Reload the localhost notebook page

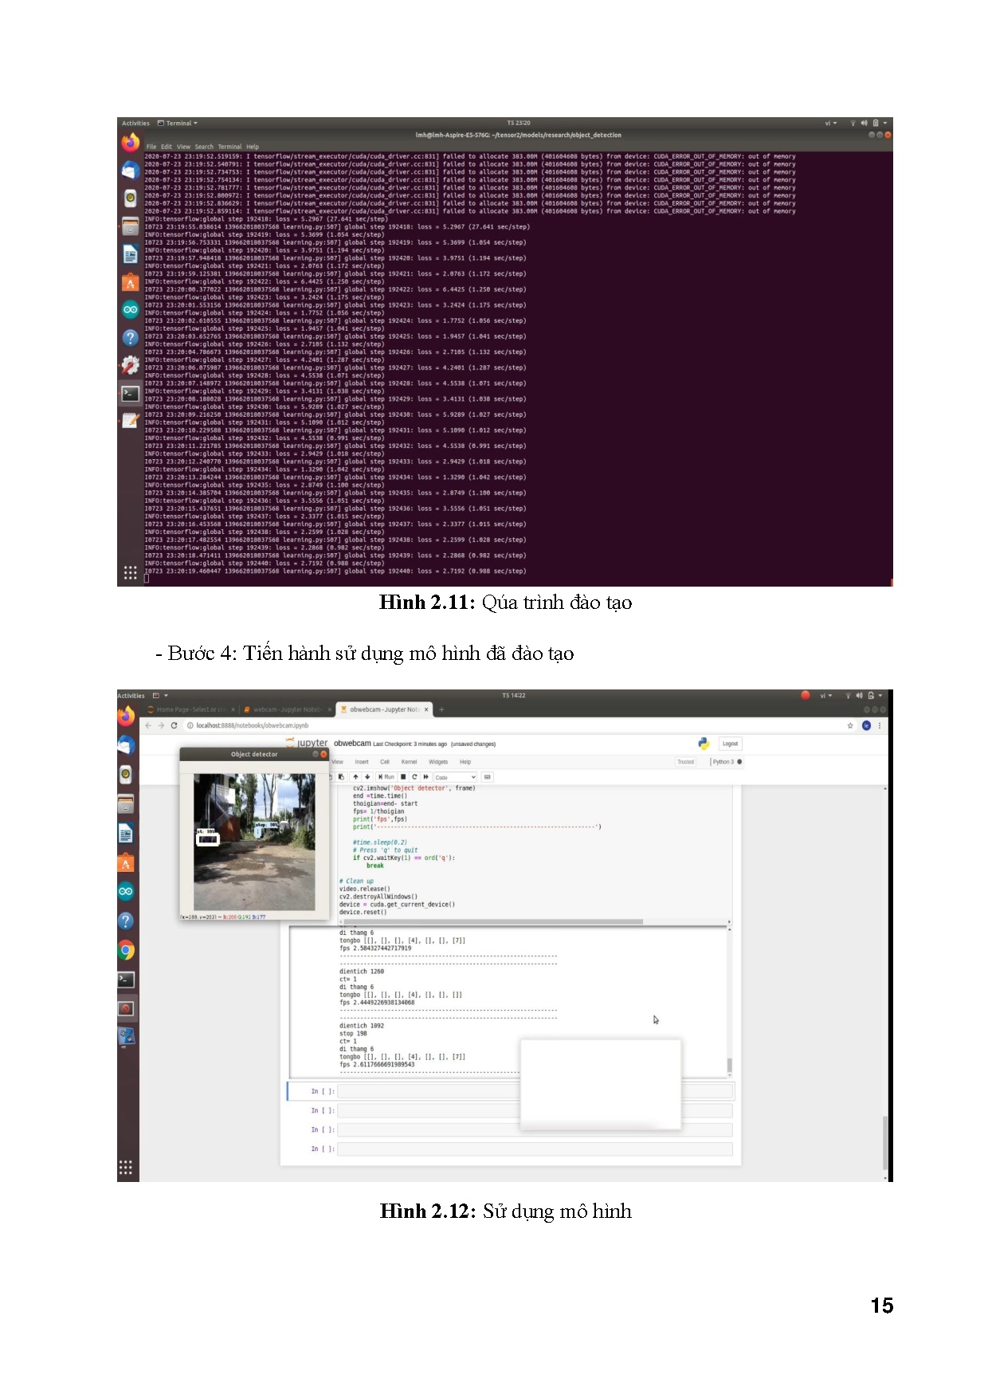(174, 725)
